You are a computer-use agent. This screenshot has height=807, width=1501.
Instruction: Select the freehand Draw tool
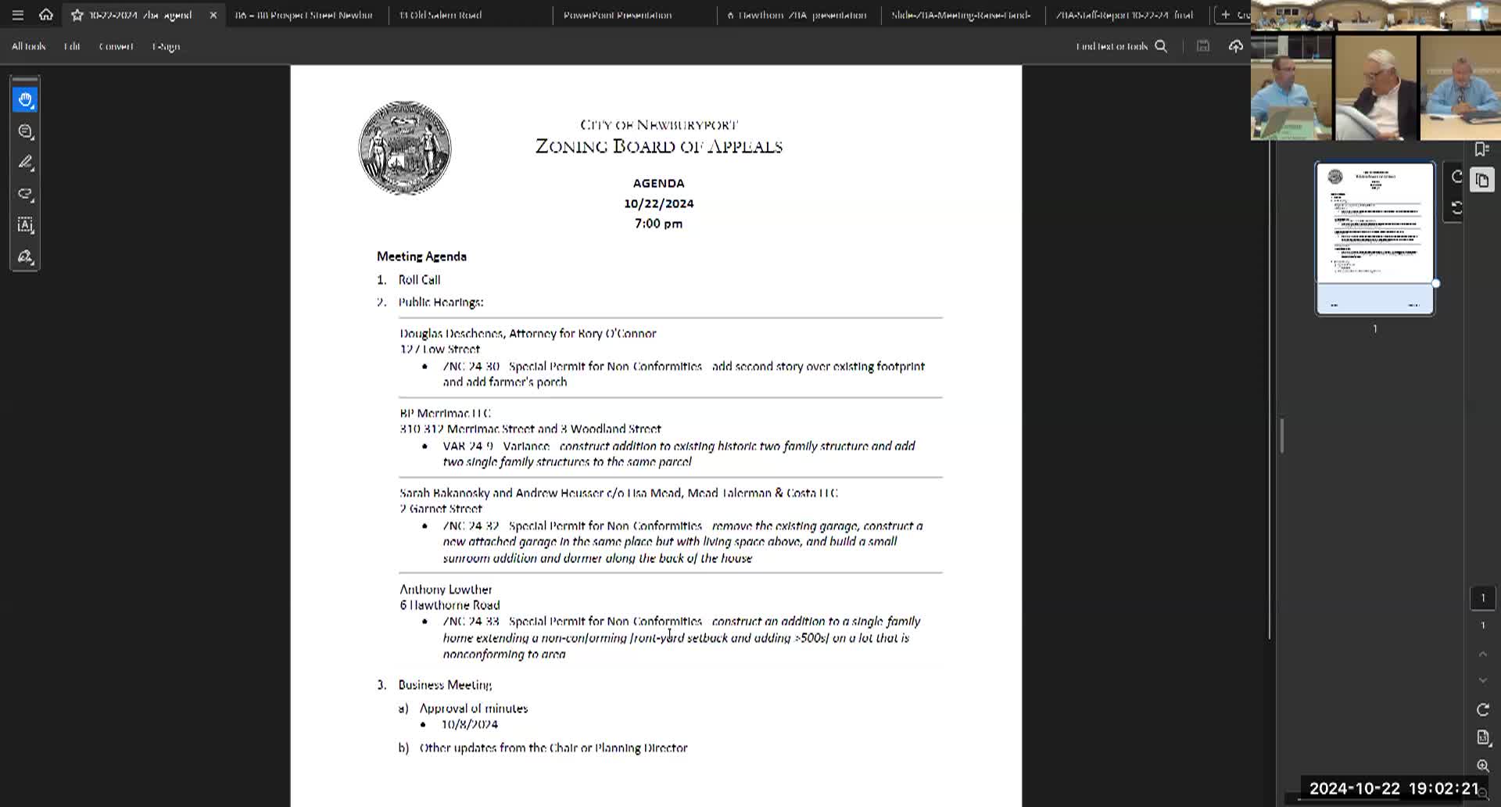(25, 194)
